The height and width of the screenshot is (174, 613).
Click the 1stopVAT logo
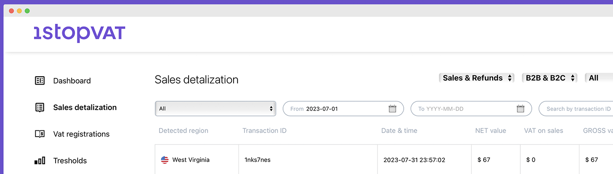(79, 34)
